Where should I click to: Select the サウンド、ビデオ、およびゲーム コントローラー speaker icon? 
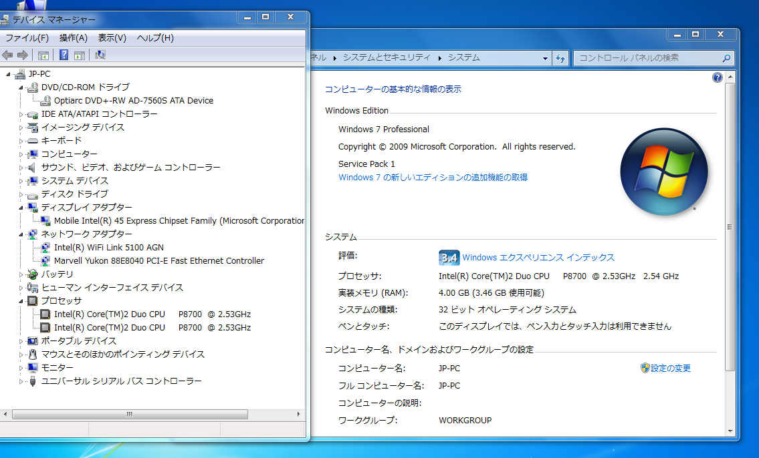[32, 168]
